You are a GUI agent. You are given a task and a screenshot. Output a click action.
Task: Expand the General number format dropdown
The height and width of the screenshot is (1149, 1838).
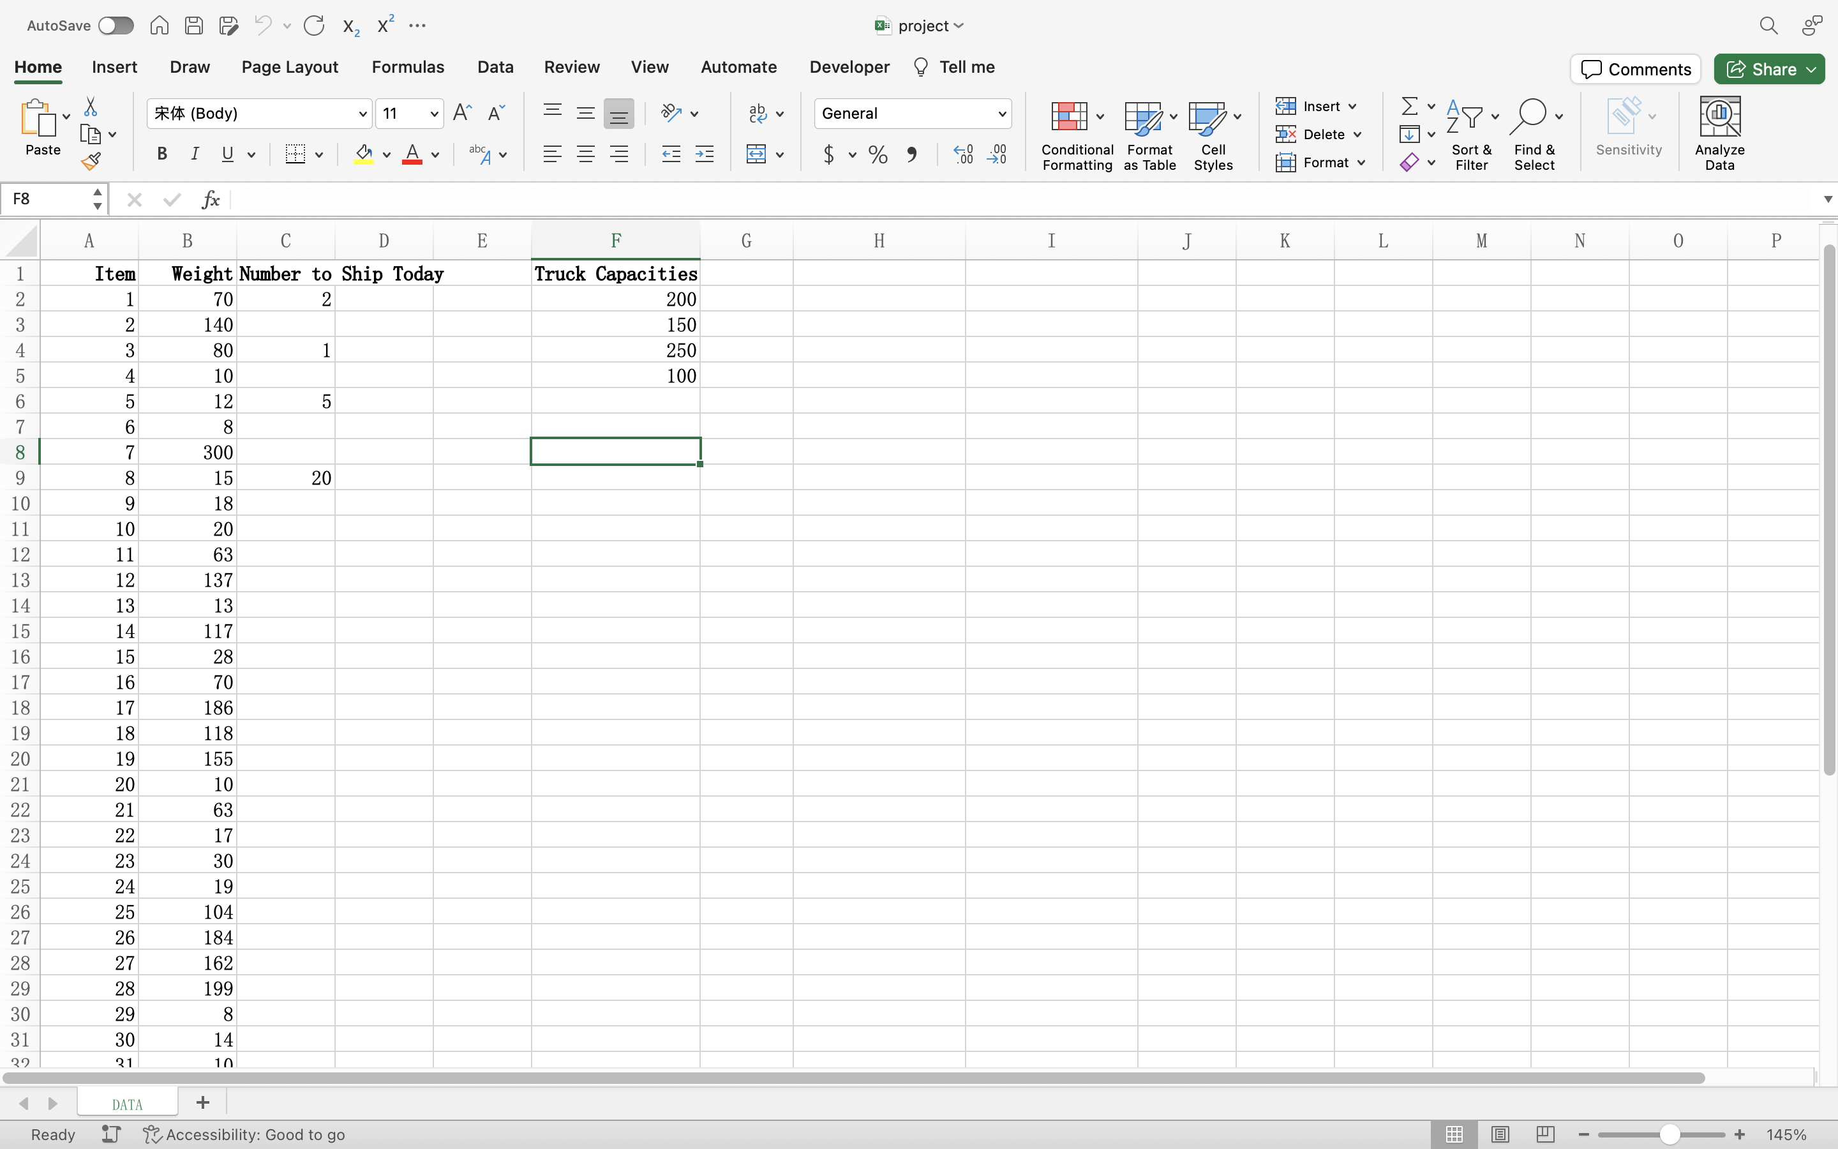click(x=1002, y=114)
